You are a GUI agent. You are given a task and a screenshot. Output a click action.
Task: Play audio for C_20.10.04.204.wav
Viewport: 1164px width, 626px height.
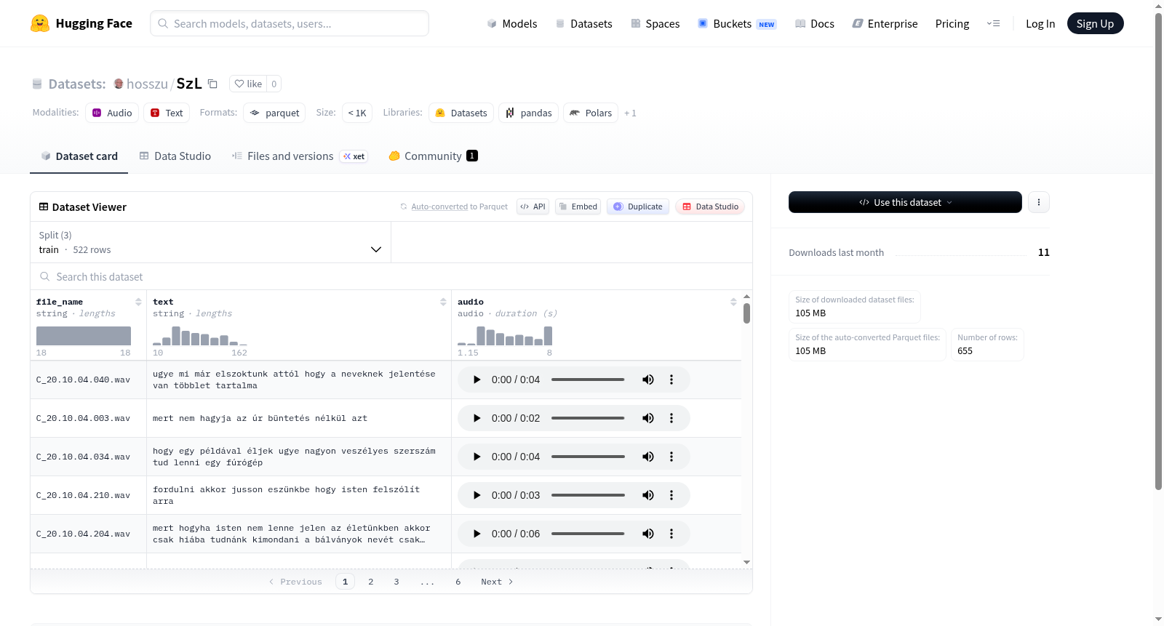pyautogui.click(x=477, y=534)
